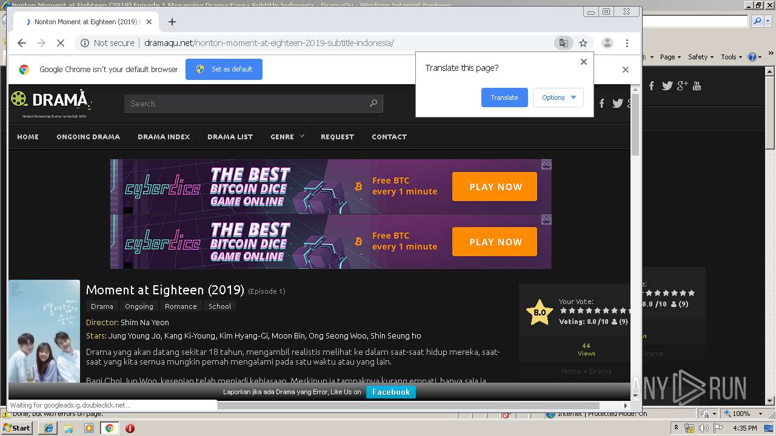Image resolution: width=776 pixels, height=436 pixels.
Task: Open DRAMA INDEX menu item
Action: tap(164, 137)
